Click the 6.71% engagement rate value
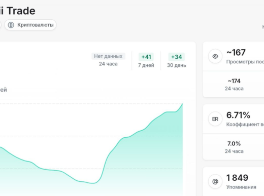Image resolution: width=264 pixels, height=196 pixels. (238, 115)
